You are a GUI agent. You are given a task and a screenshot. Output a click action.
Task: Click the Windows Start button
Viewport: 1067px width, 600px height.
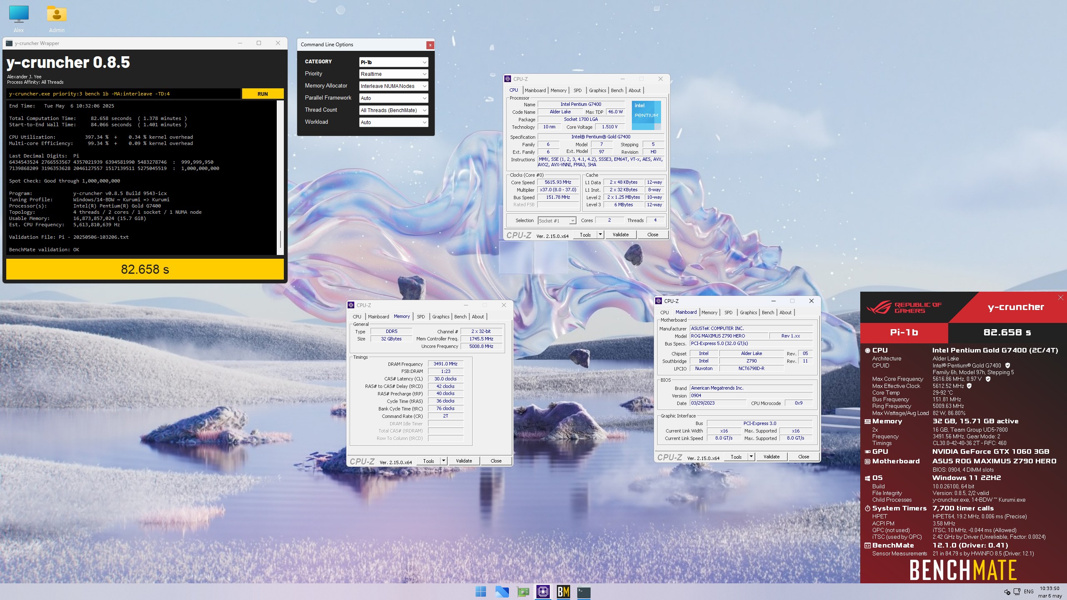point(481,592)
